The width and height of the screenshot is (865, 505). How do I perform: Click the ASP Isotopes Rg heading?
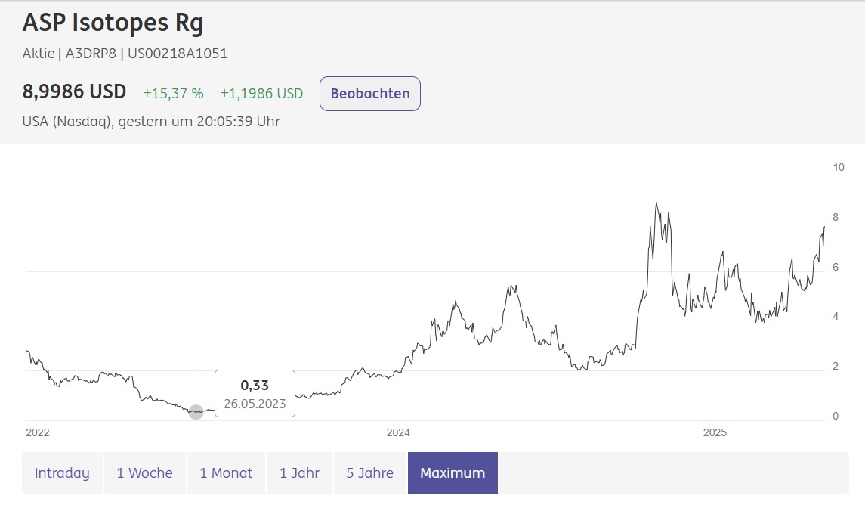coord(113,23)
